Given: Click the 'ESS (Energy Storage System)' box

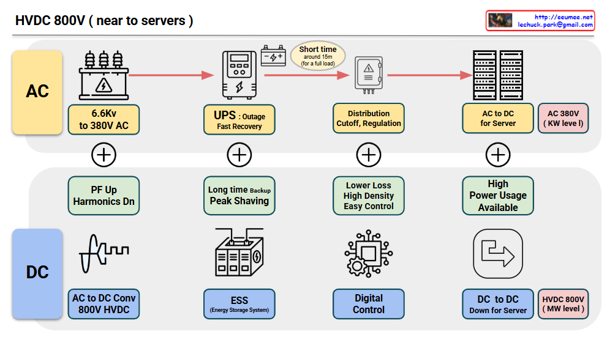Looking at the screenshot, I should (x=239, y=304).
